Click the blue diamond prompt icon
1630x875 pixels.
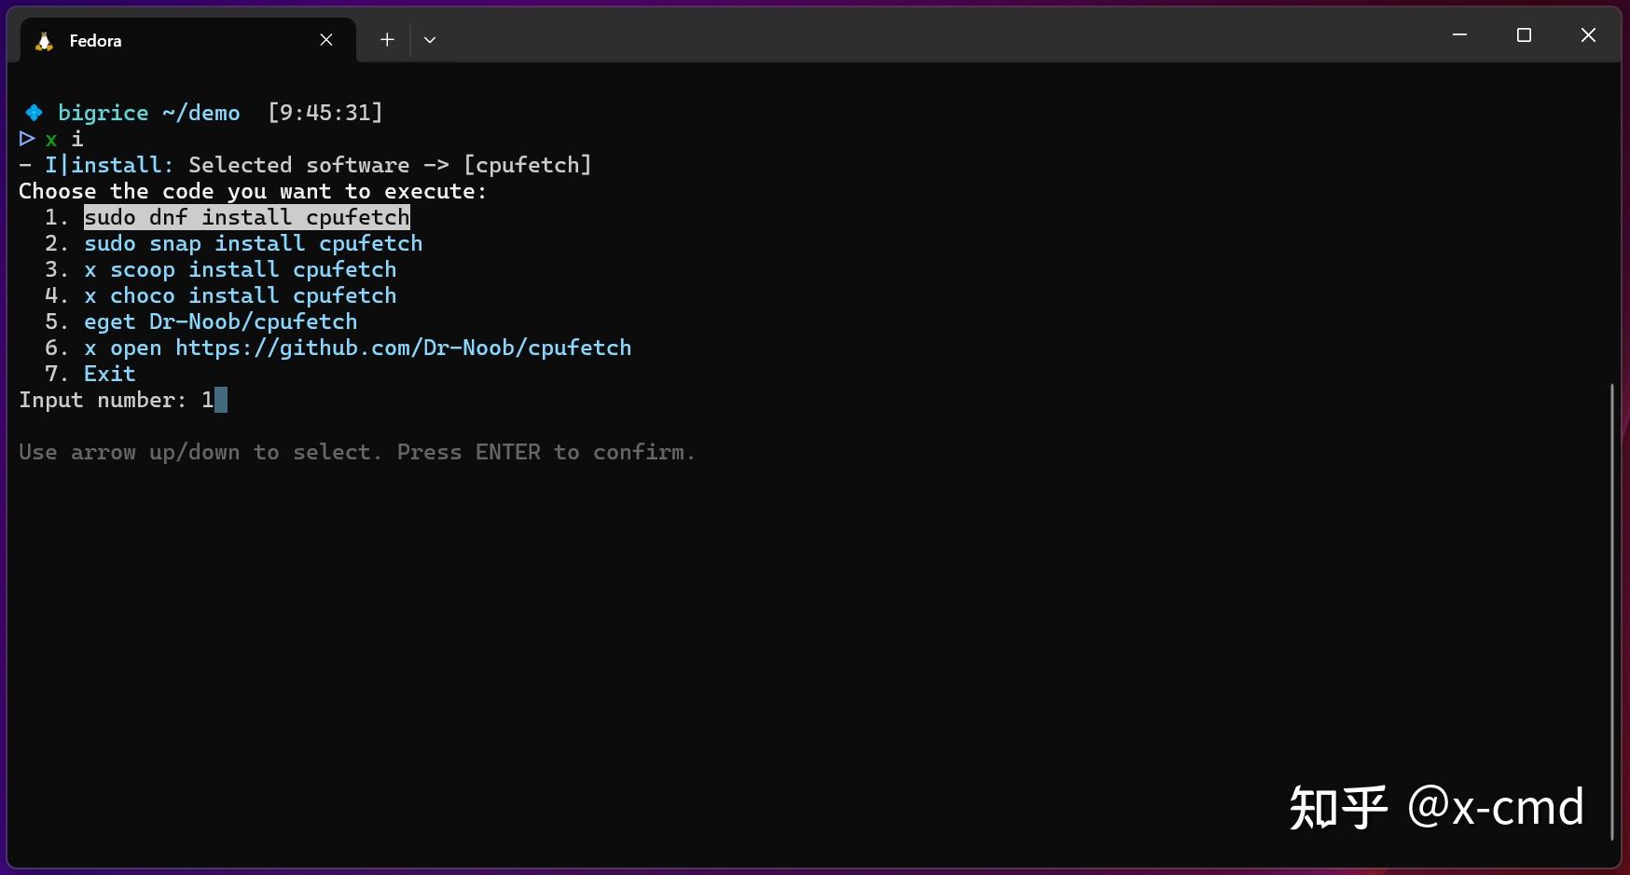[34, 112]
